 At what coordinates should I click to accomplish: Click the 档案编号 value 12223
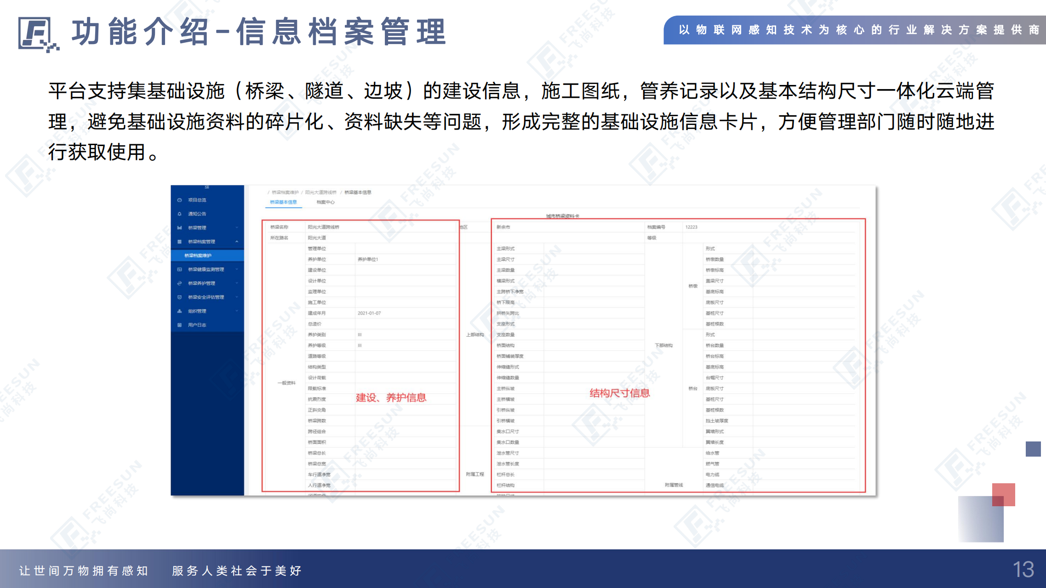tap(691, 227)
